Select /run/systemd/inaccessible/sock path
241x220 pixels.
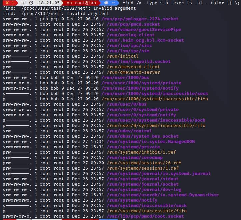(x=147, y=206)
